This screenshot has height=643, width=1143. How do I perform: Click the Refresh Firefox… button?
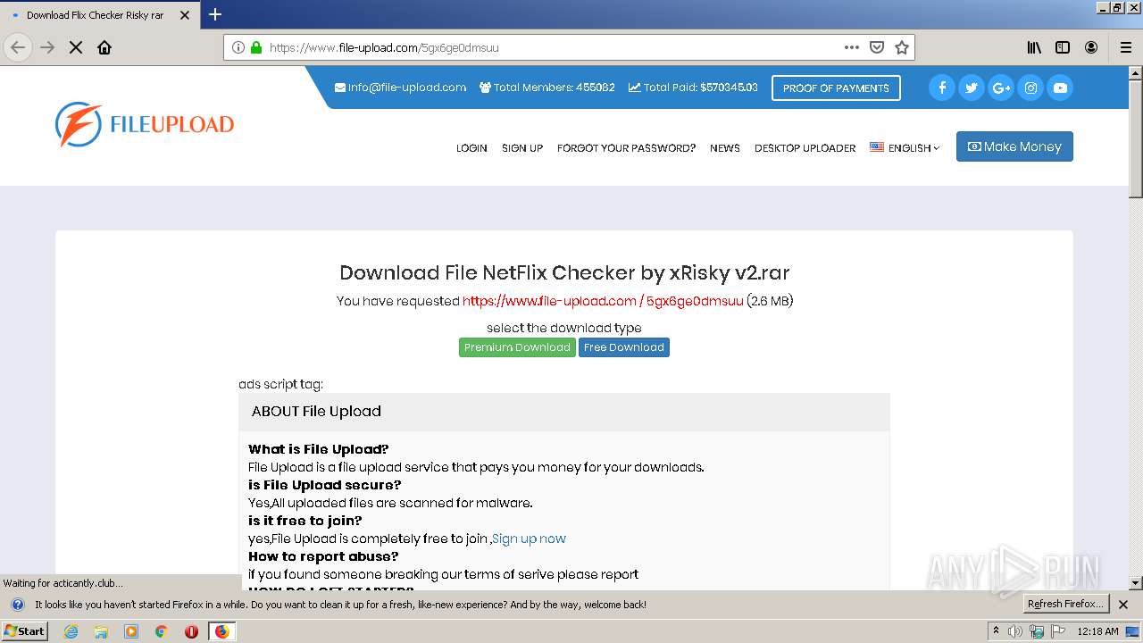point(1066,604)
